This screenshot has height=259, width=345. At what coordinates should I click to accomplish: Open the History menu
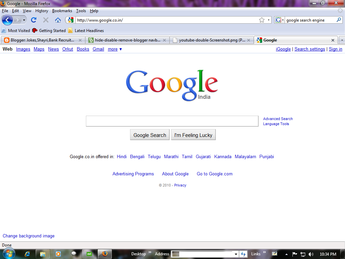(x=41, y=11)
